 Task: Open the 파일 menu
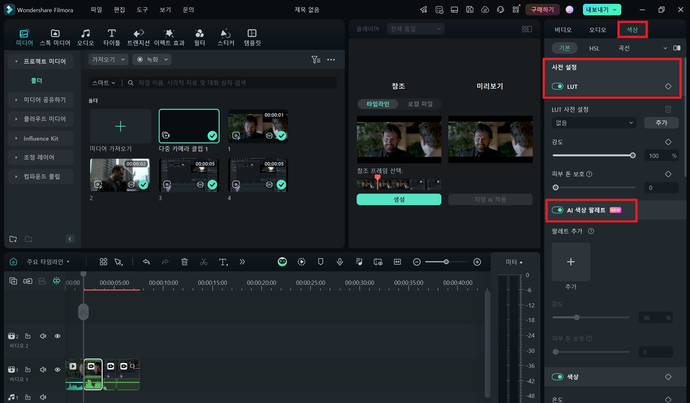pos(96,10)
